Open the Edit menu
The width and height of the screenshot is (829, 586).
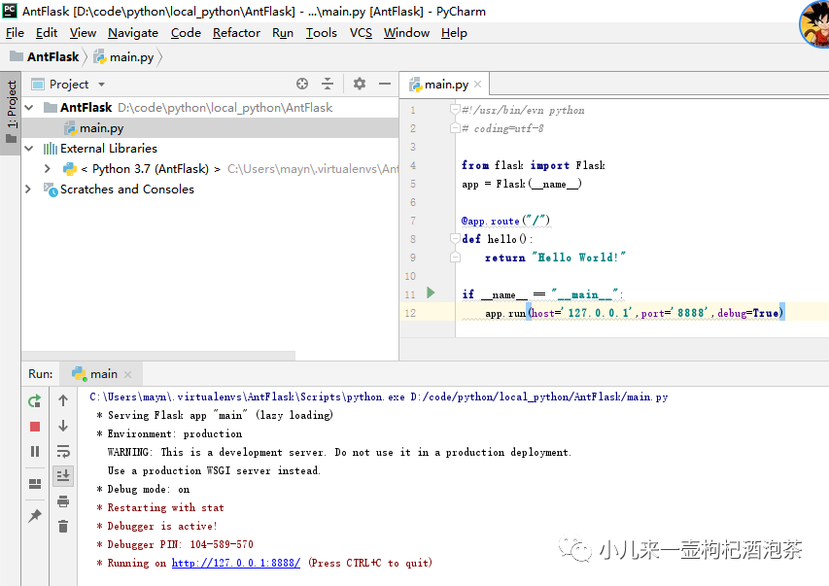tap(47, 33)
